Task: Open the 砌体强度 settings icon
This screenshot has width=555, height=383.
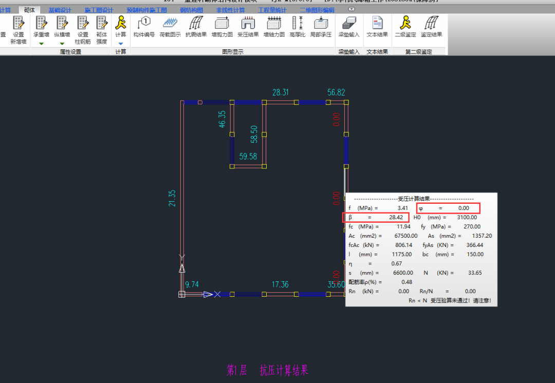Action: [102, 23]
